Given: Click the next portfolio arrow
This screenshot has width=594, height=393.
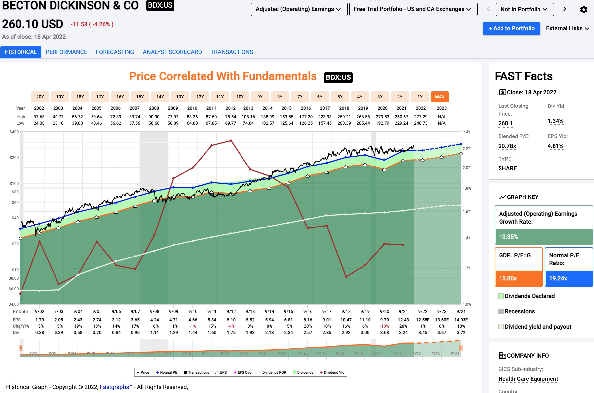Looking at the screenshot, I should (565, 9).
